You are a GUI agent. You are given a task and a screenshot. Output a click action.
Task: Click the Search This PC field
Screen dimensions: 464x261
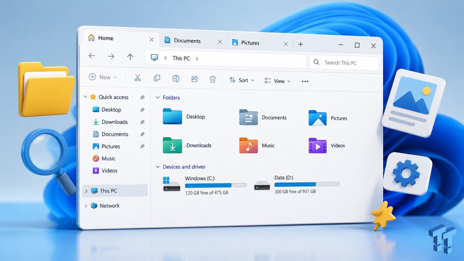coord(344,63)
